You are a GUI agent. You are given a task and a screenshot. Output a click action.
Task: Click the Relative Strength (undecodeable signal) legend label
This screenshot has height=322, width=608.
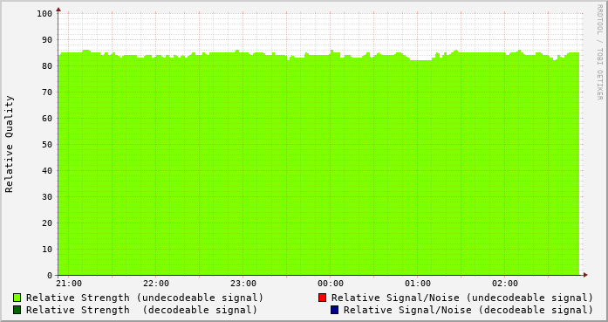point(145,298)
